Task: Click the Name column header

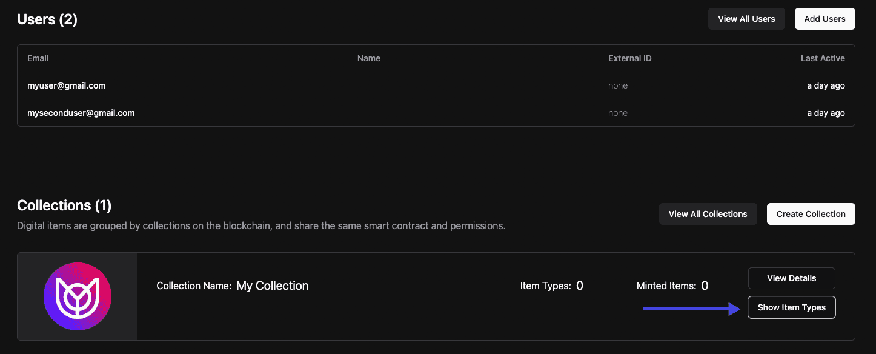Action: [x=369, y=58]
